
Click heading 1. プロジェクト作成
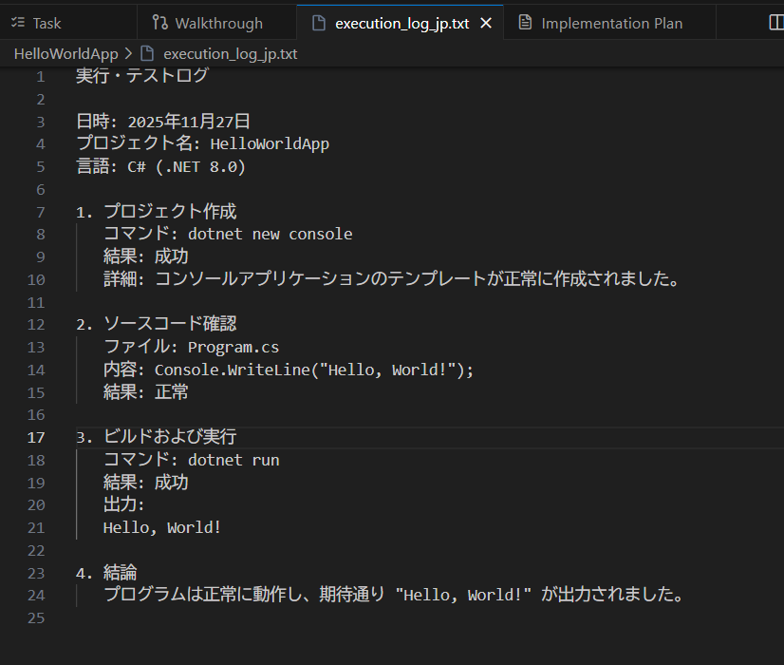pos(156,212)
